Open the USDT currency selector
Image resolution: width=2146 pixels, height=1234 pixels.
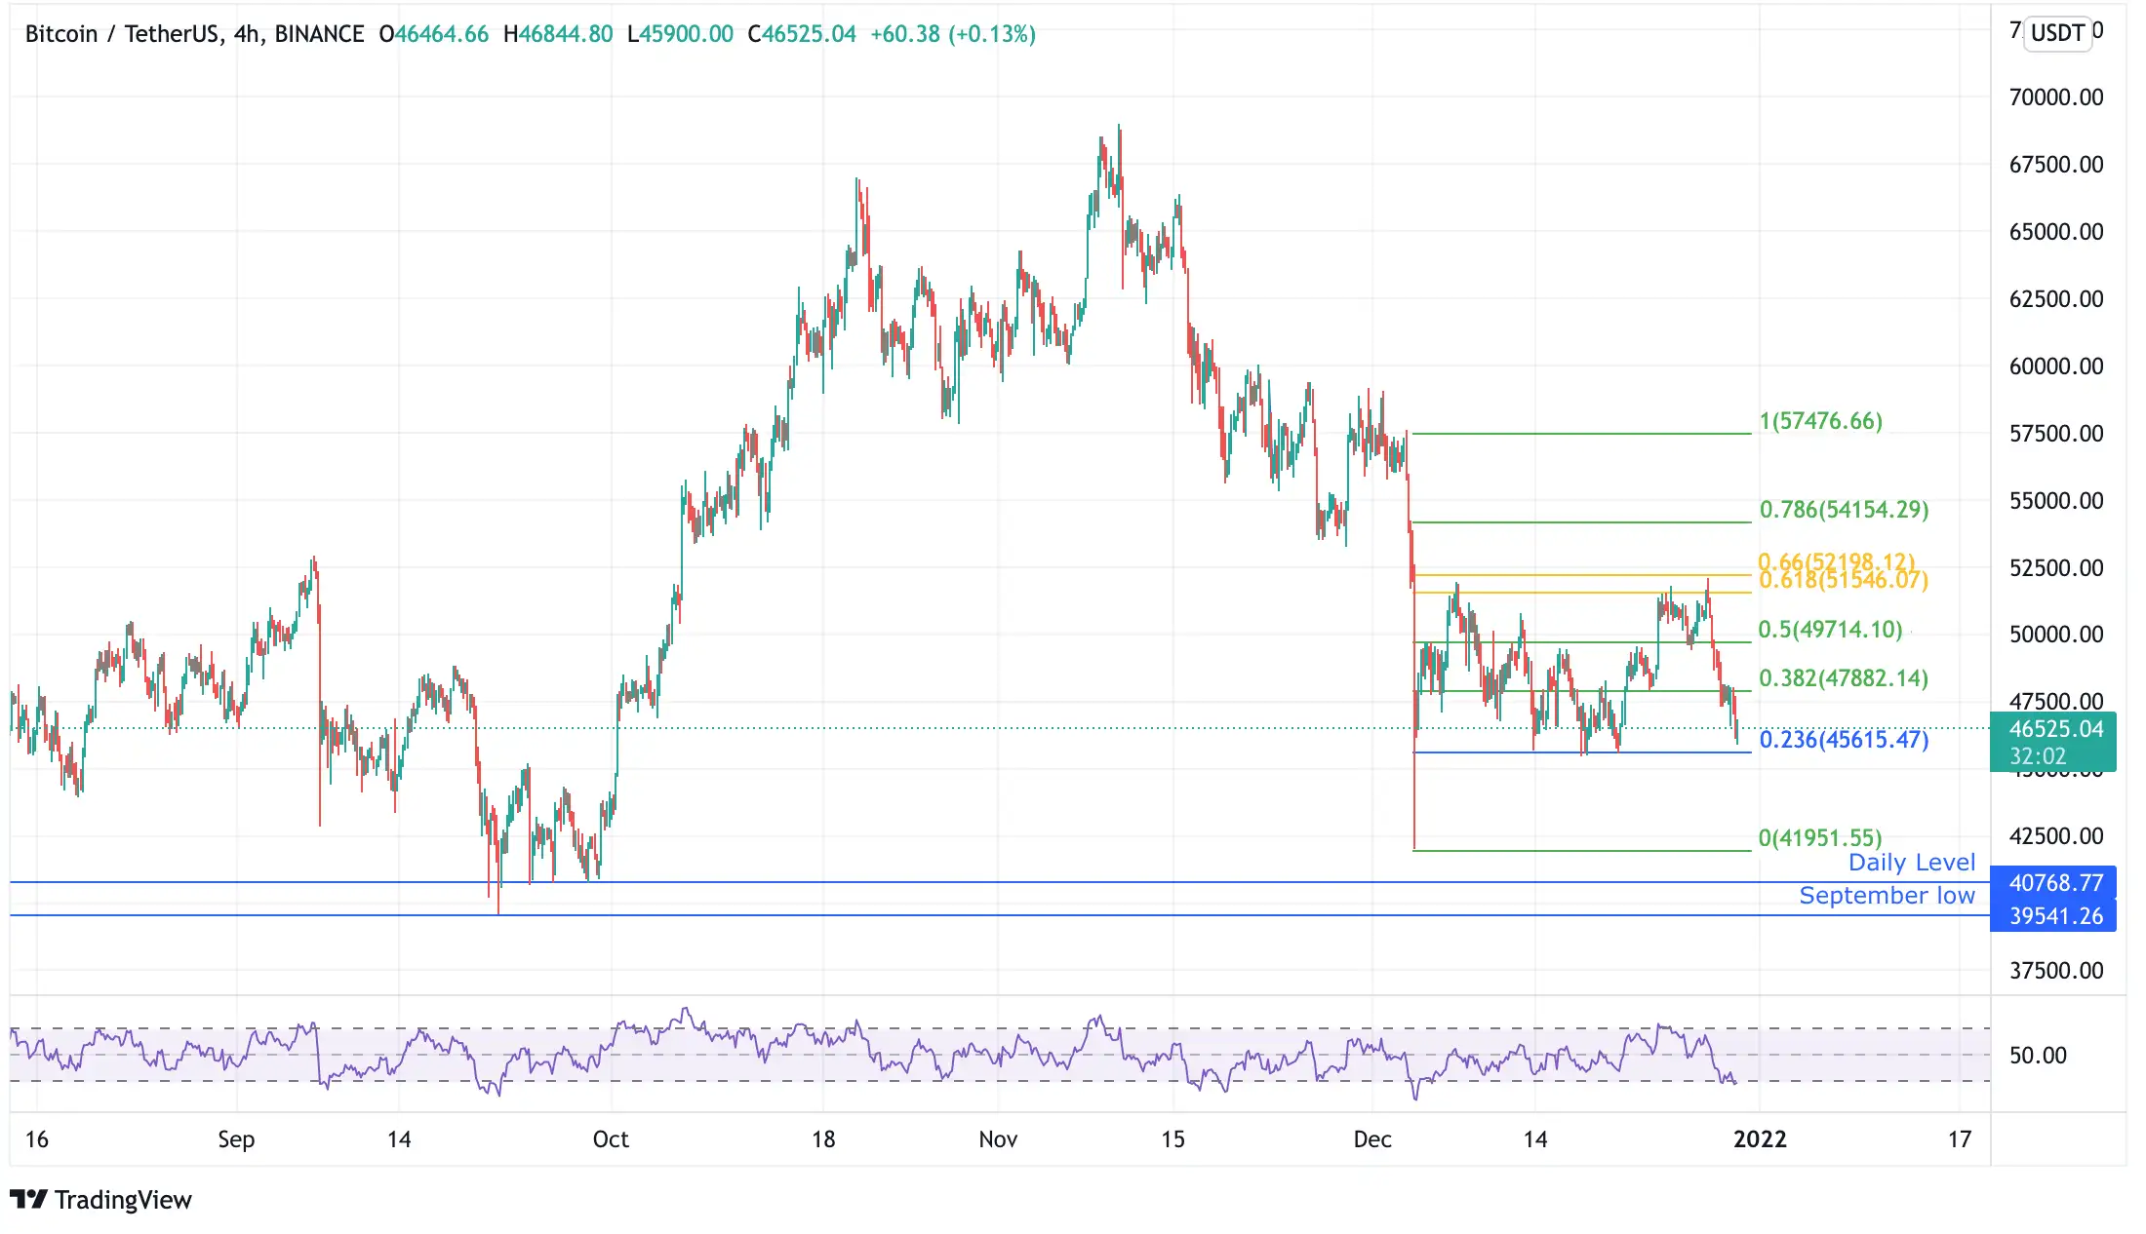pos(2057,33)
